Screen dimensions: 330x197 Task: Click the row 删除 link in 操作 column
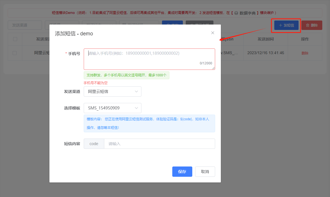pyautogui.click(x=305, y=53)
